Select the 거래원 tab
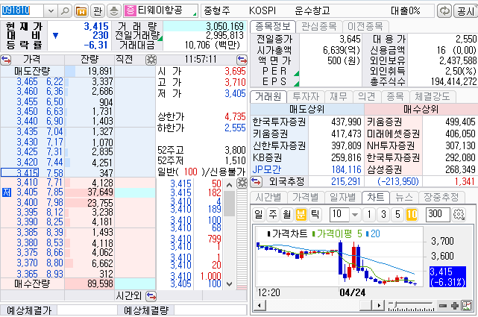The image size is (478, 317). click(268, 97)
